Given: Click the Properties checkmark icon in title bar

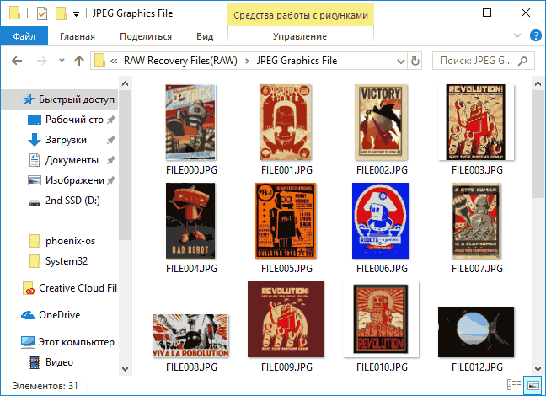Looking at the screenshot, I should (x=41, y=13).
